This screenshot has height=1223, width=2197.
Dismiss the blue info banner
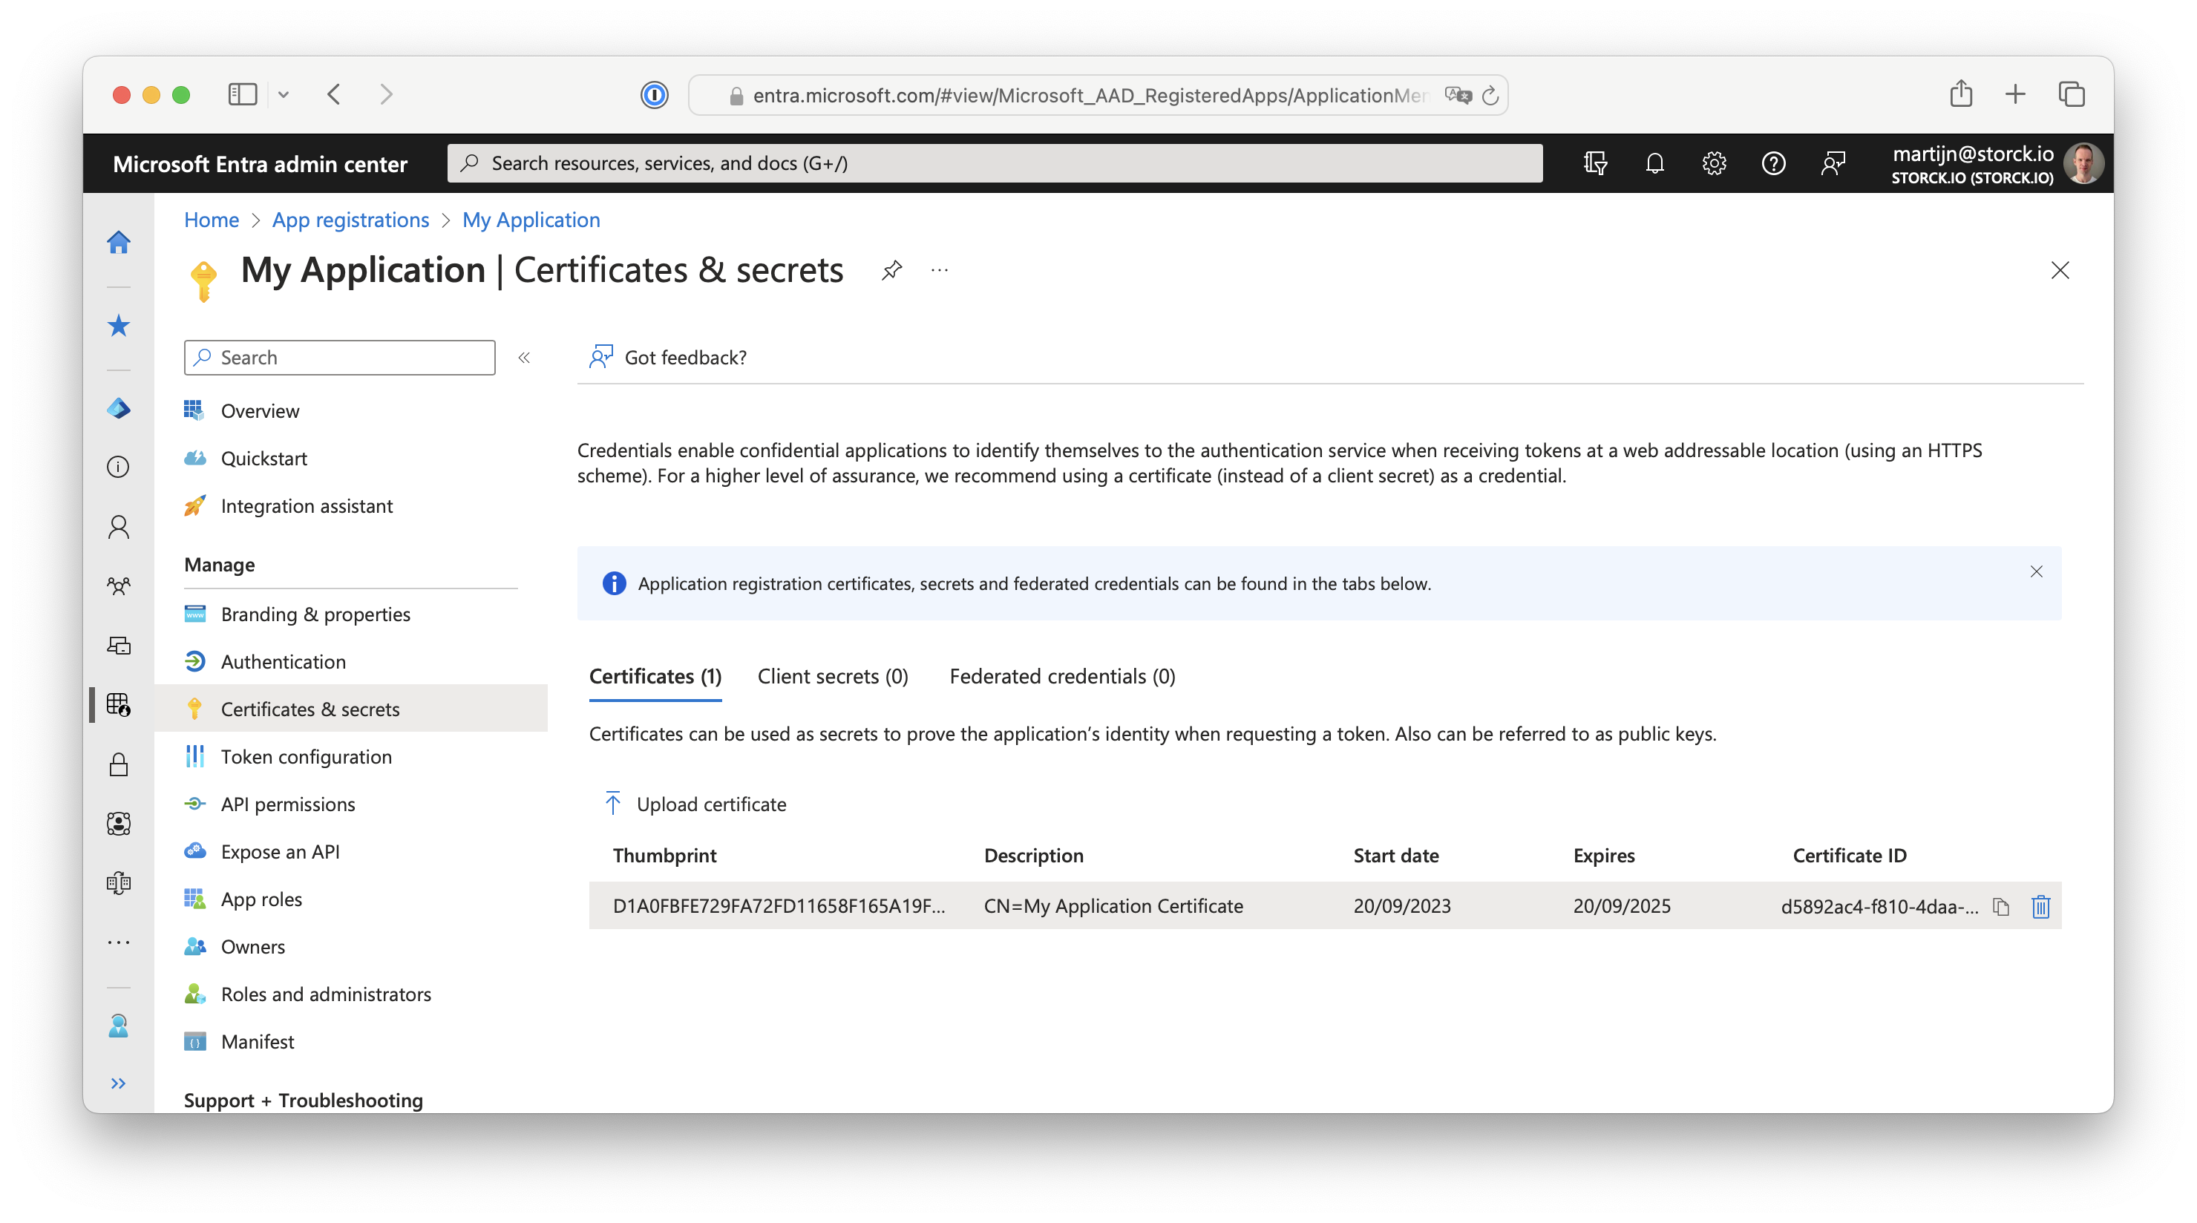(2036, 571)
